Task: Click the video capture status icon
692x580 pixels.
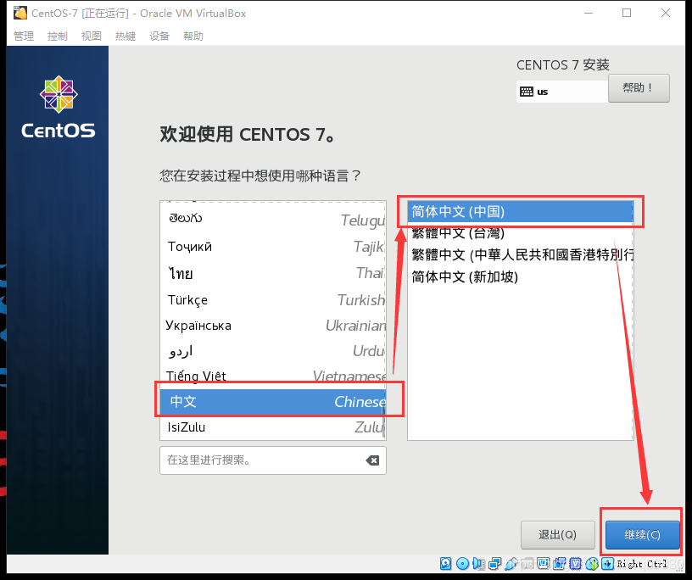Action: pos(560,564)
